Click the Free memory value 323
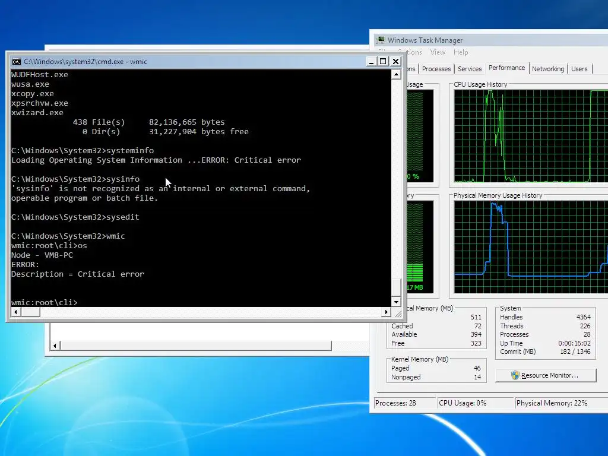Screen dimensions: 608x456 pos(476,344)
